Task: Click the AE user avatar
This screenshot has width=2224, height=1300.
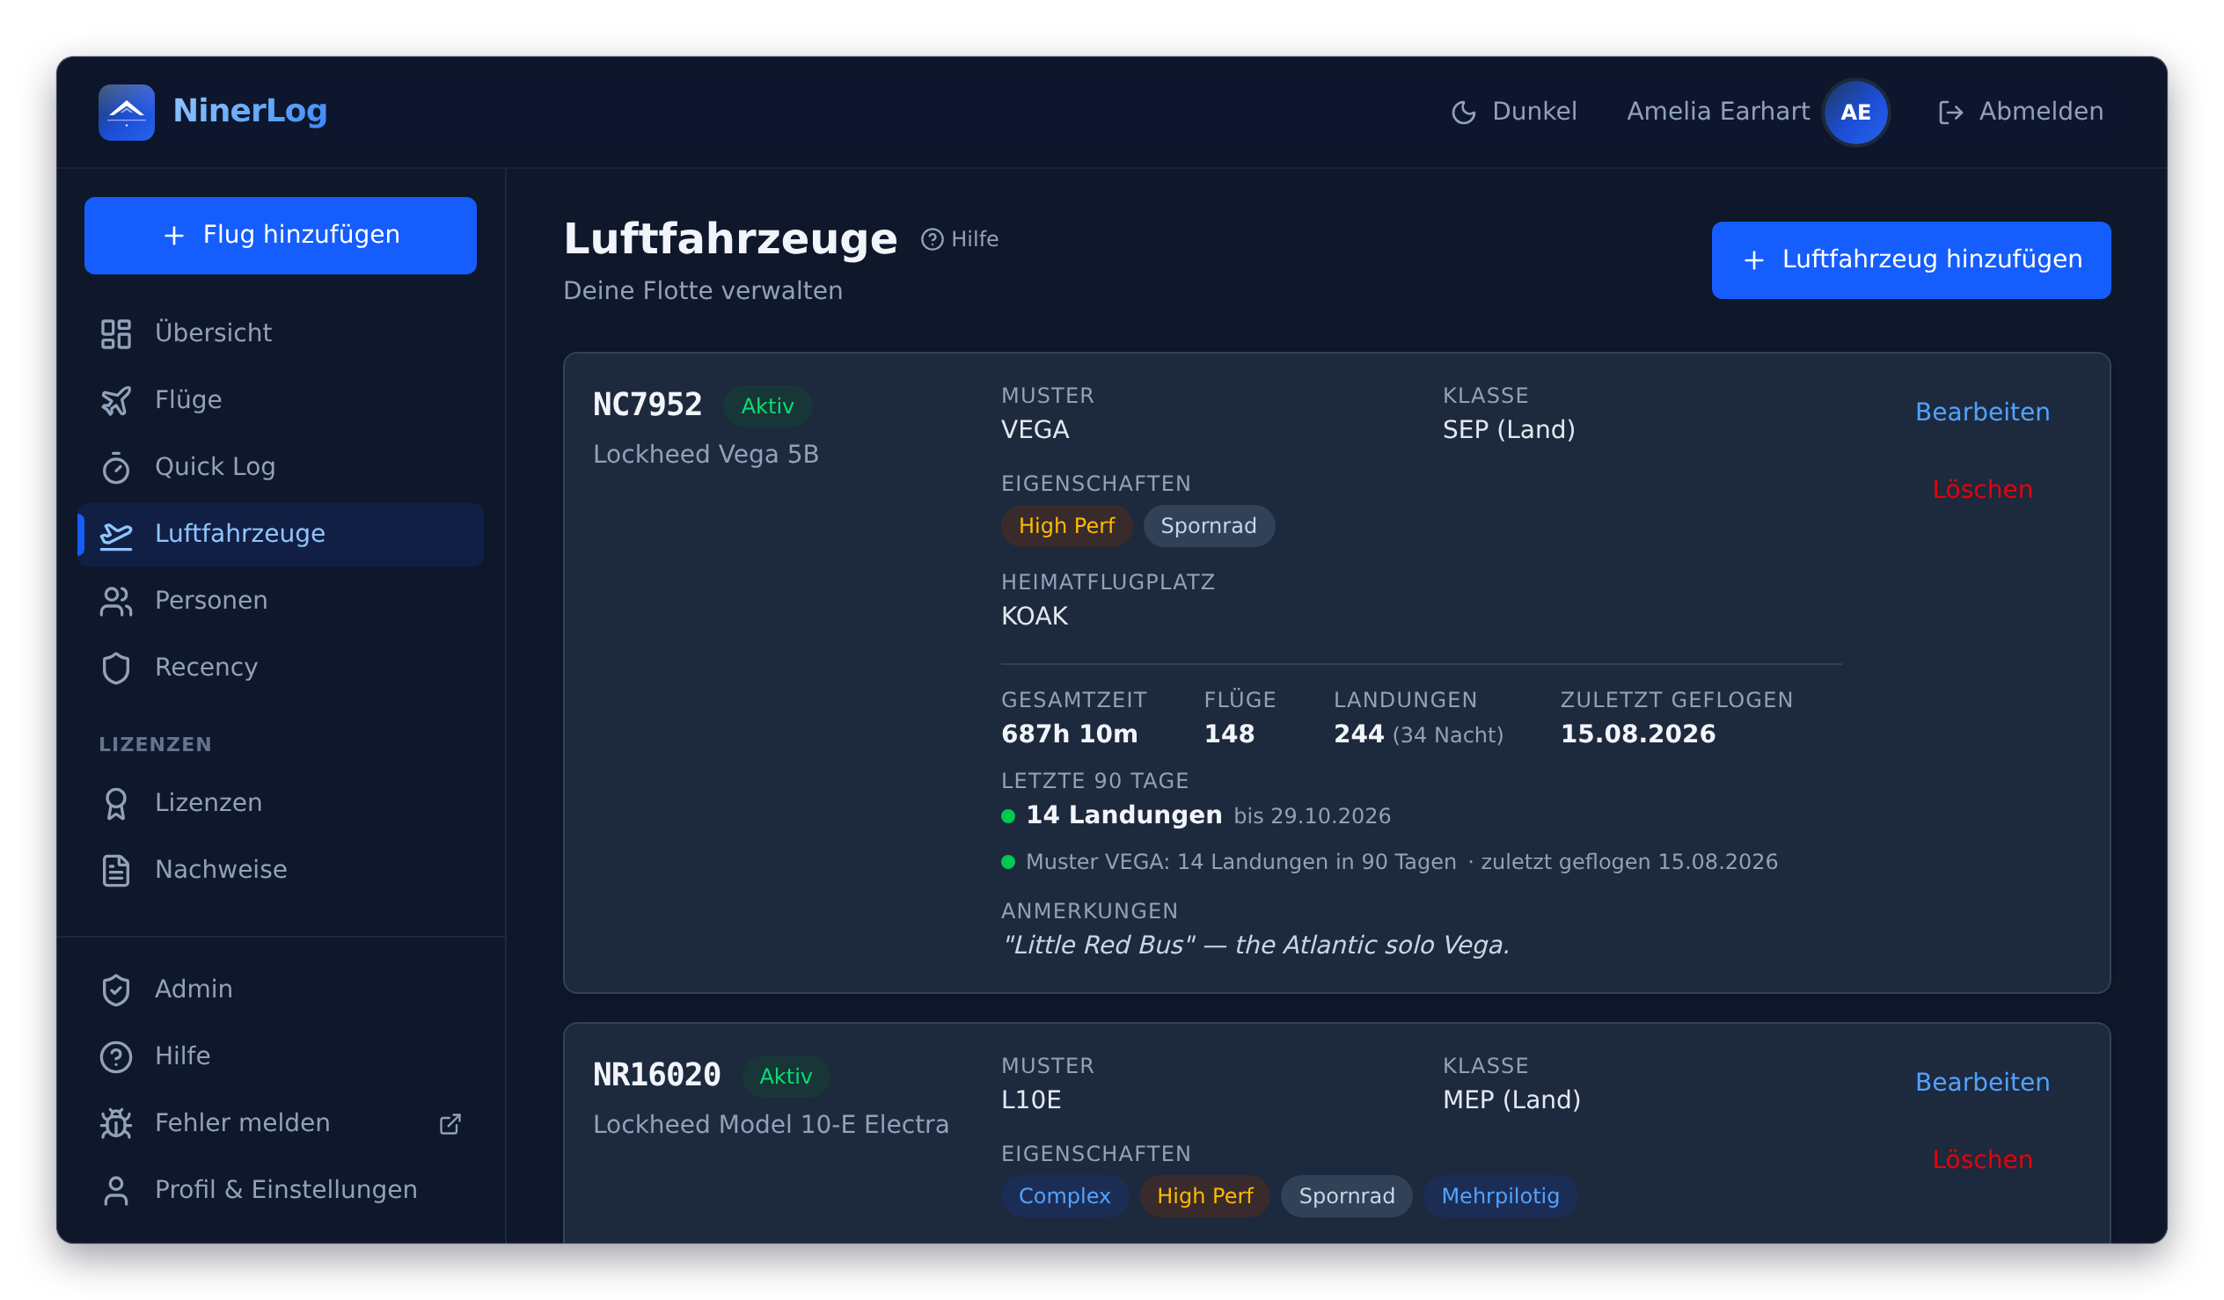Action: pyautogui.click(x=1856, y=112)
